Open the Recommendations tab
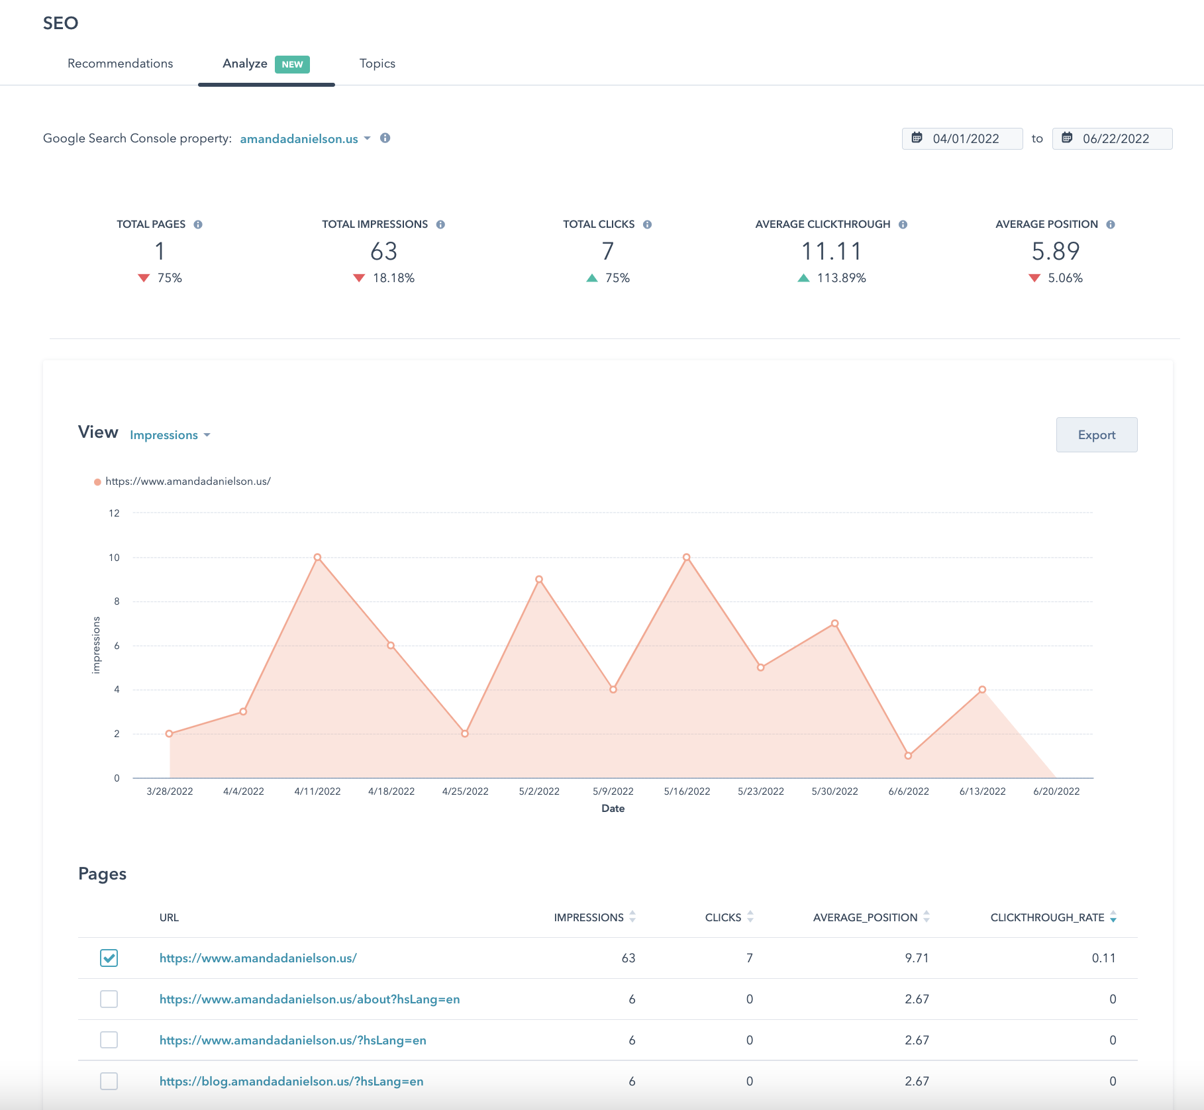 (120, 64)
